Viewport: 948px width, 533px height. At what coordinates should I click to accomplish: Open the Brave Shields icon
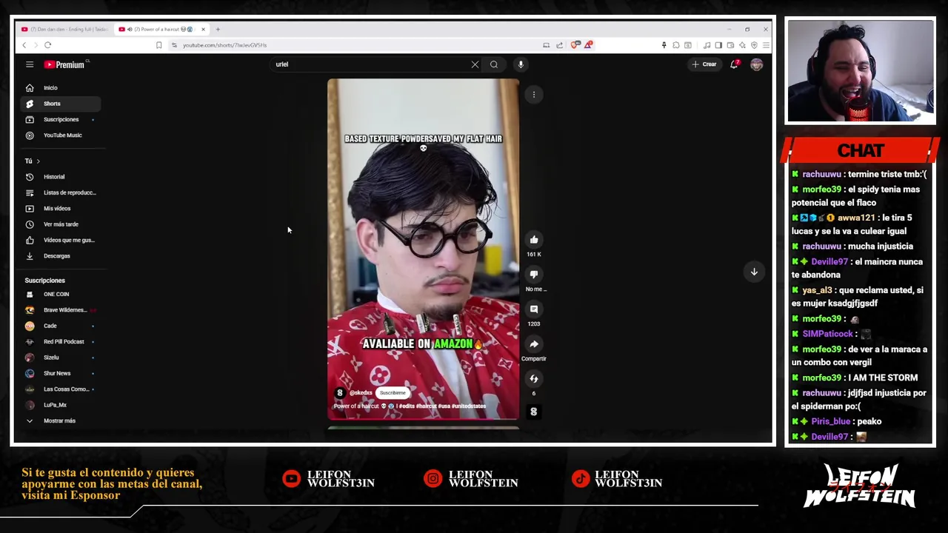(575, 45)
